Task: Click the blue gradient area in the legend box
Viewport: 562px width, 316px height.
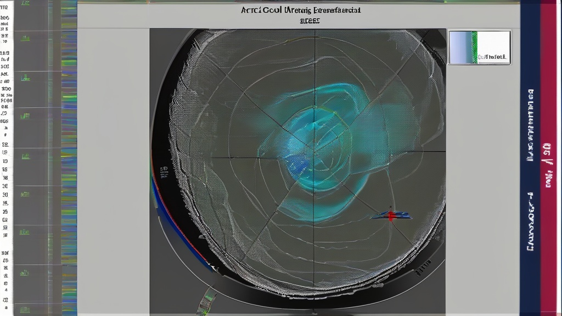Action: tap(460, 47)
